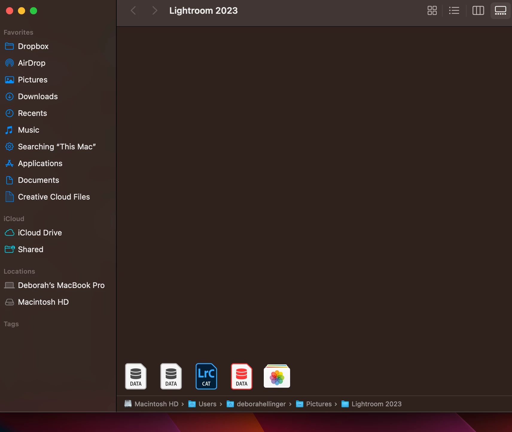Switch to column view in toolbar

pyautogui.click(x=478, y=11)
